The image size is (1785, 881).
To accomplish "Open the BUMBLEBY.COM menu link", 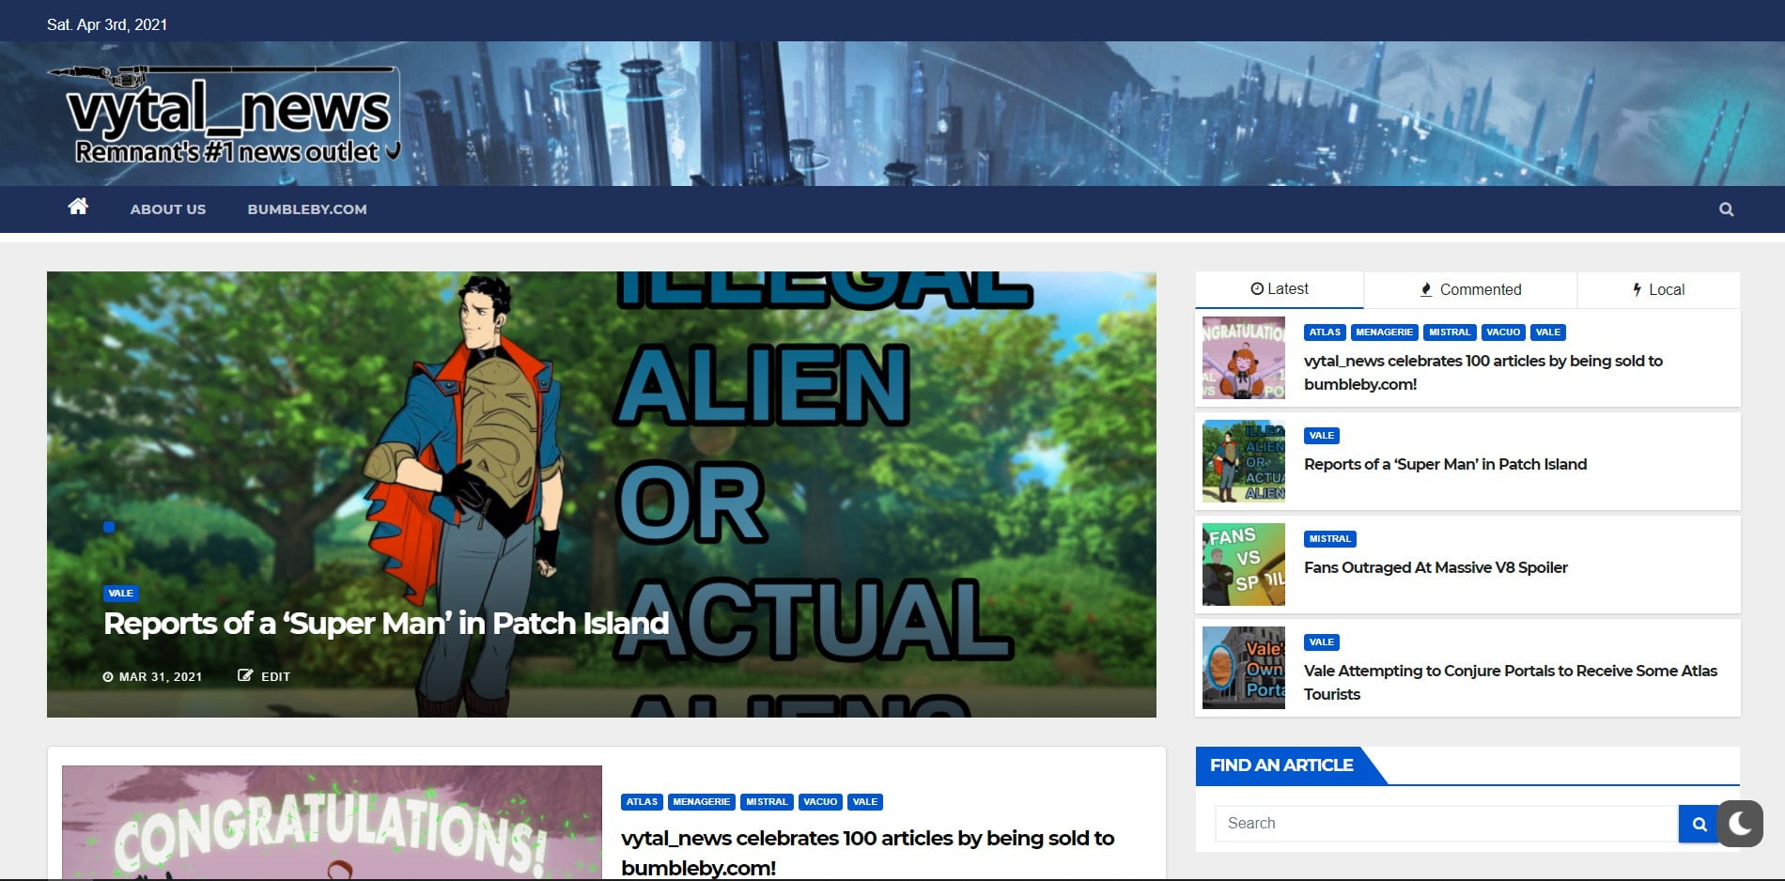I will pyautogui.click(x=307, y=209).
